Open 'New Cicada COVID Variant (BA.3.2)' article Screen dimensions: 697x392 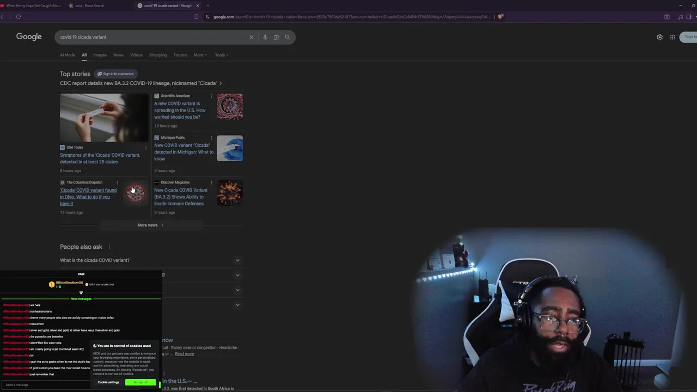tap(181, 197)
